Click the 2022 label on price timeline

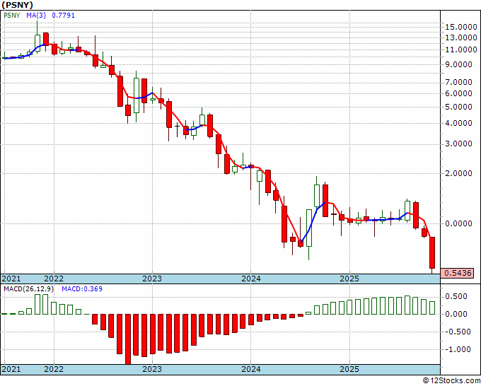(x=54, y=279)
